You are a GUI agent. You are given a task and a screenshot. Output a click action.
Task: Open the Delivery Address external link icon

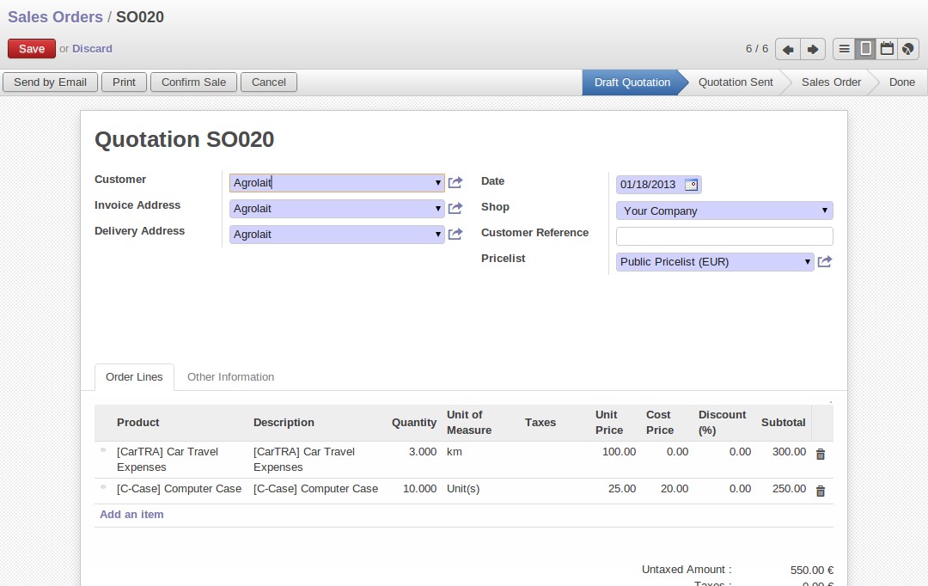[455, 234]
